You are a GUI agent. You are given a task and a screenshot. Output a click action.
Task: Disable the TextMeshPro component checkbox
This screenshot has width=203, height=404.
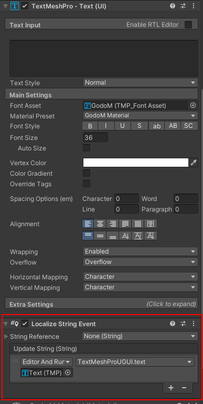click(x=25, y=6)
